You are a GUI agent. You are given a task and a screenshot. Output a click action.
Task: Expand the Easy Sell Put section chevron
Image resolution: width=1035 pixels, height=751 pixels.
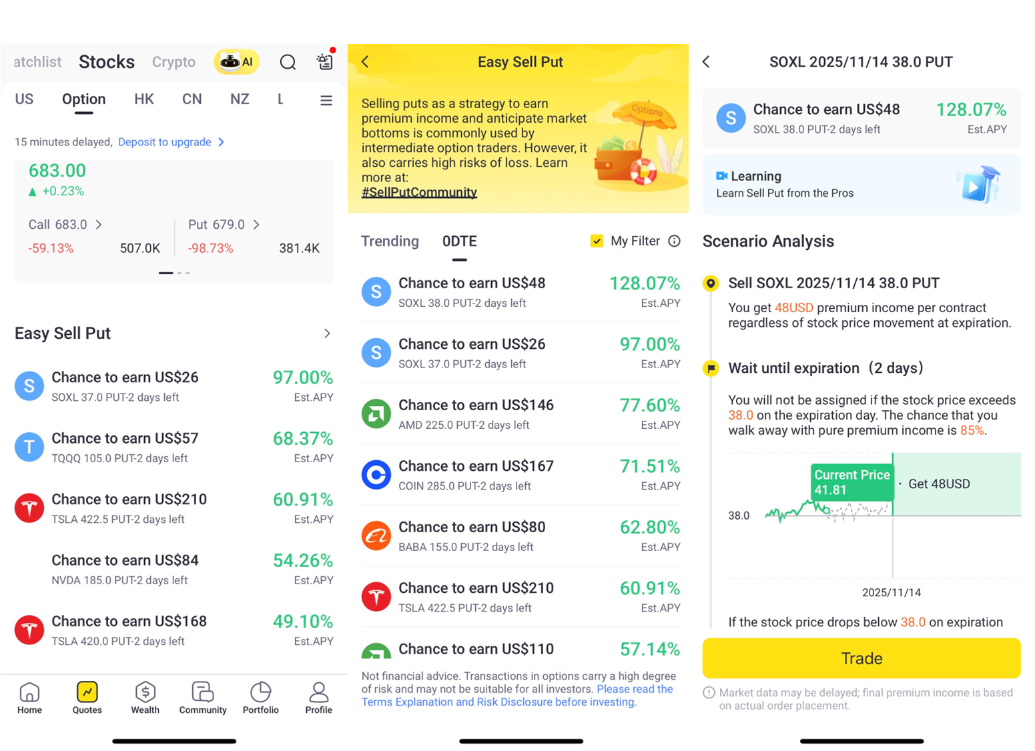327,333
